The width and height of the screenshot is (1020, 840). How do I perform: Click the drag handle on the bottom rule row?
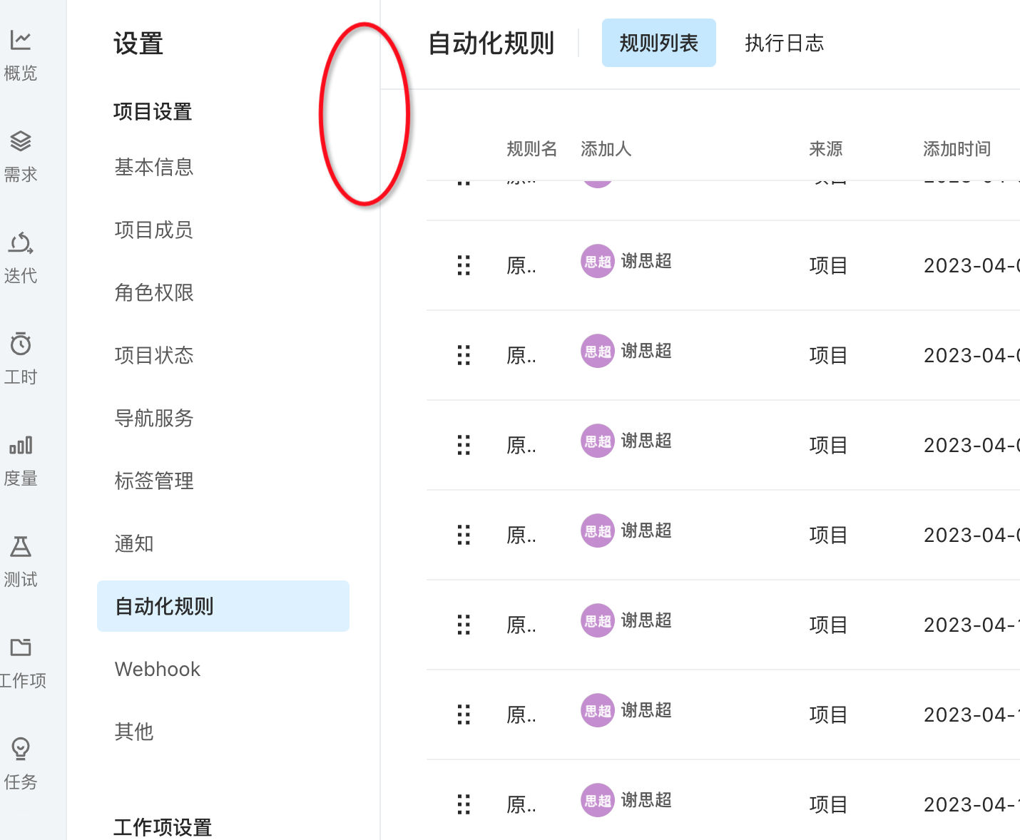(464, 804)
